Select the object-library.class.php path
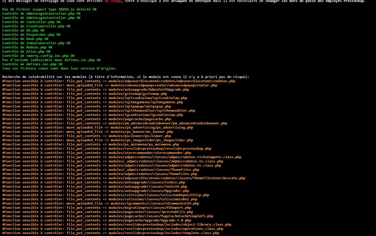Image resolution: width=376 pixels, height=236 pixels. tap(170, 224)
